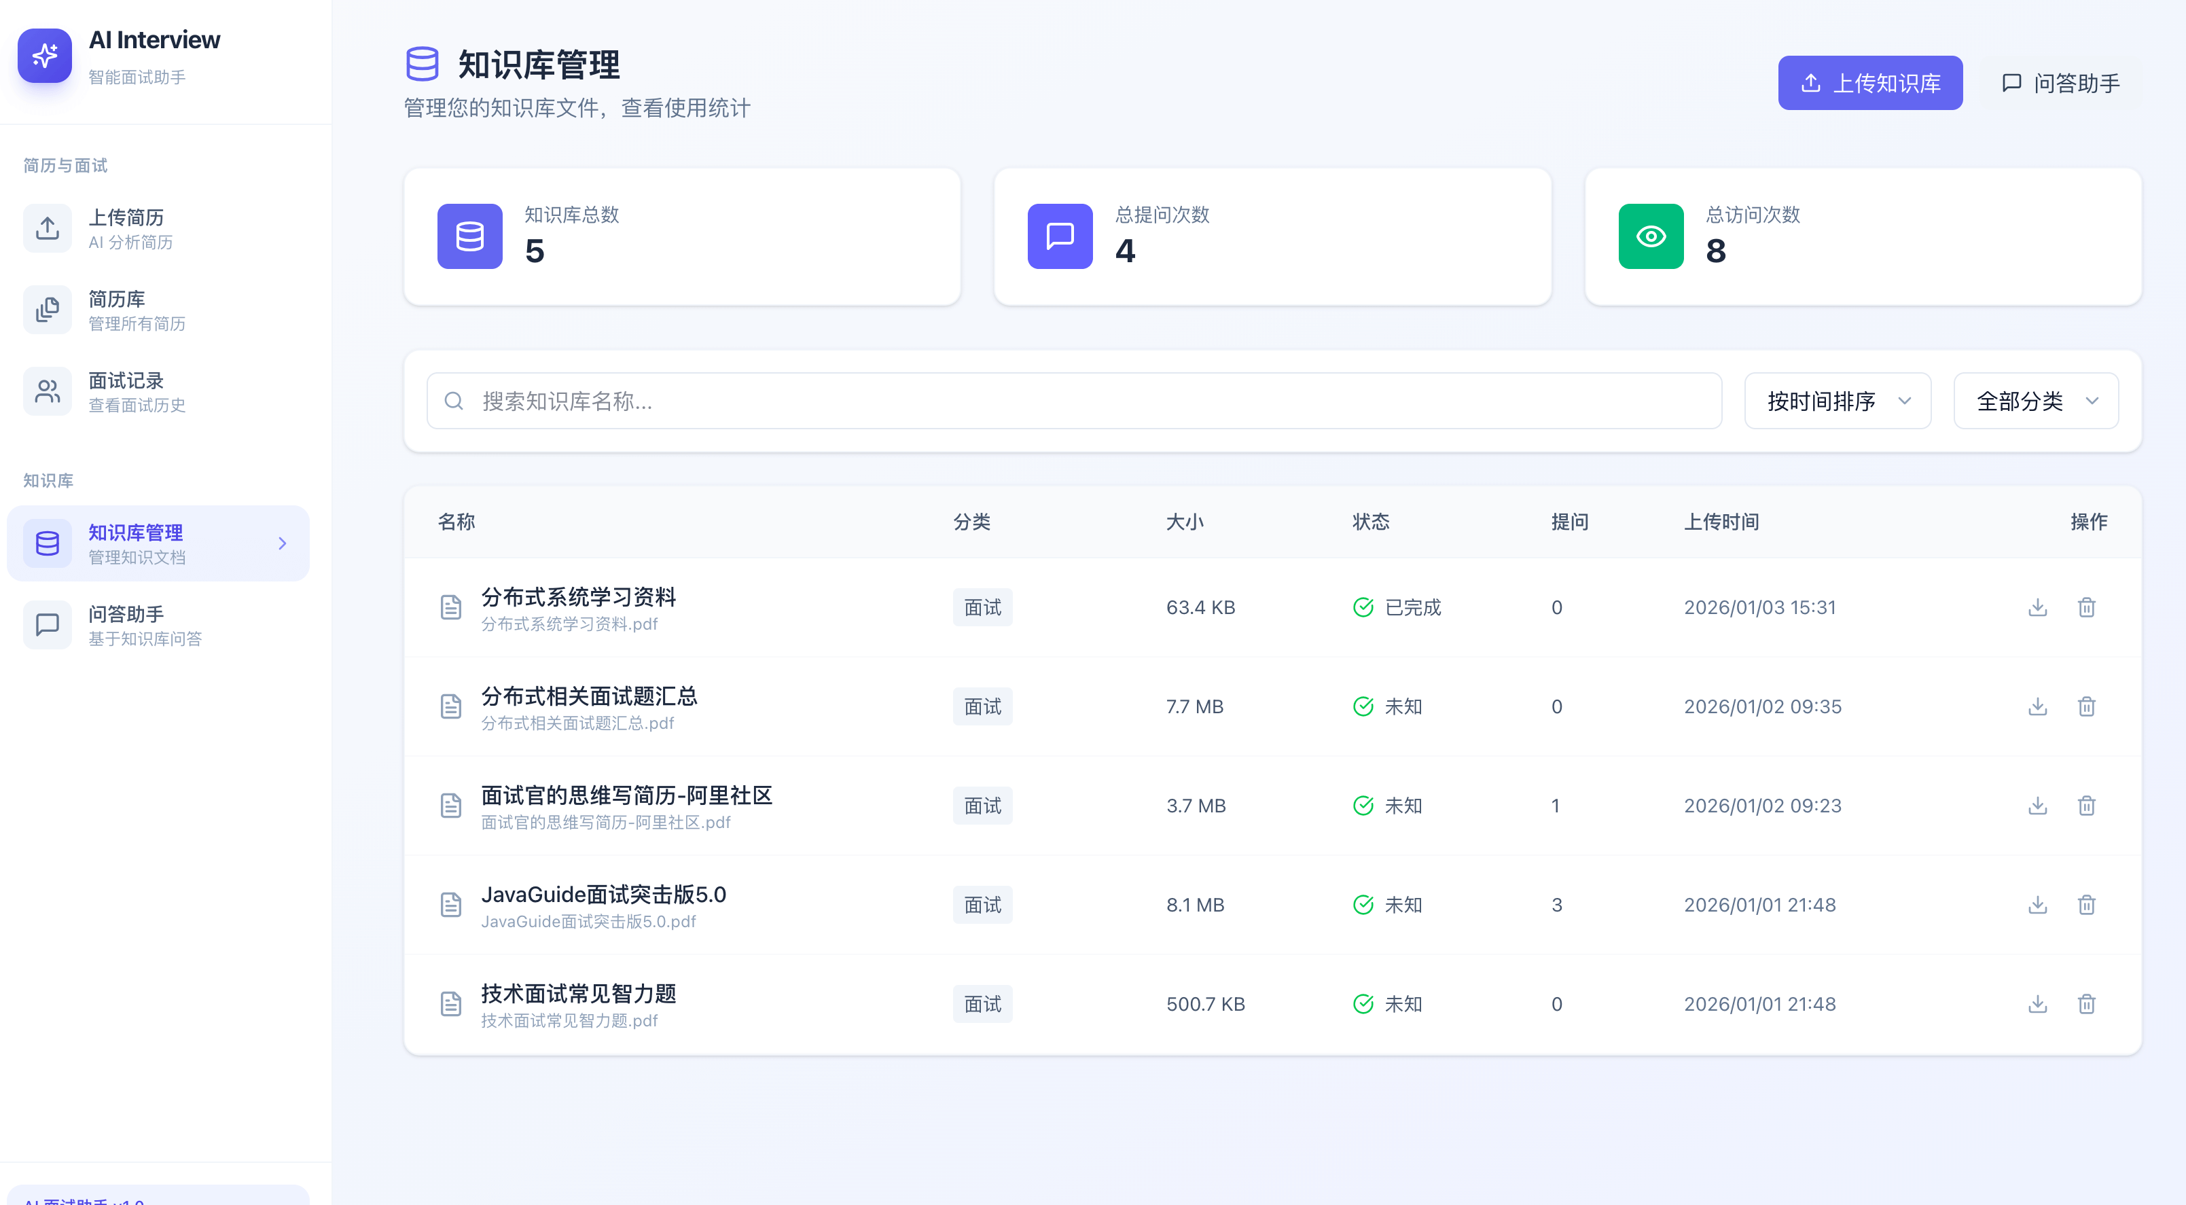The height and width of the screenshot is (1205, 2186).
Task: Open the 上传简历 sidebar icon
Action: 48,228
